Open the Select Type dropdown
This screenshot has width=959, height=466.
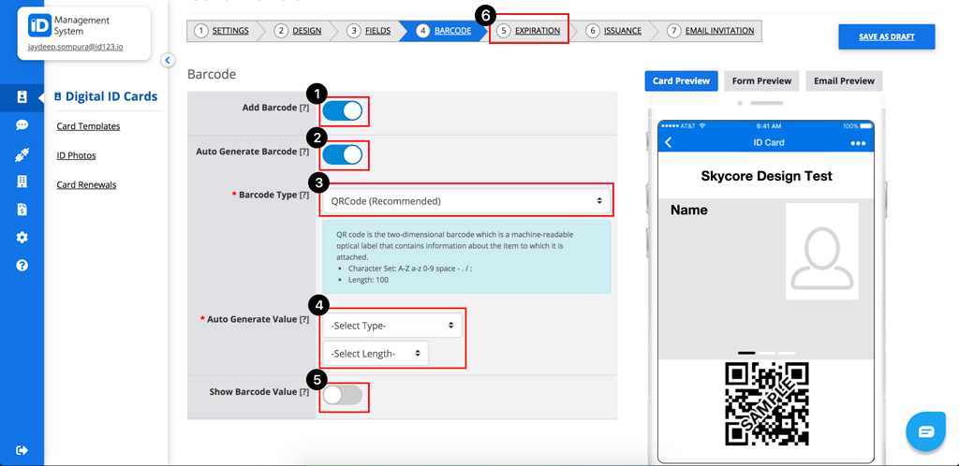392,326
